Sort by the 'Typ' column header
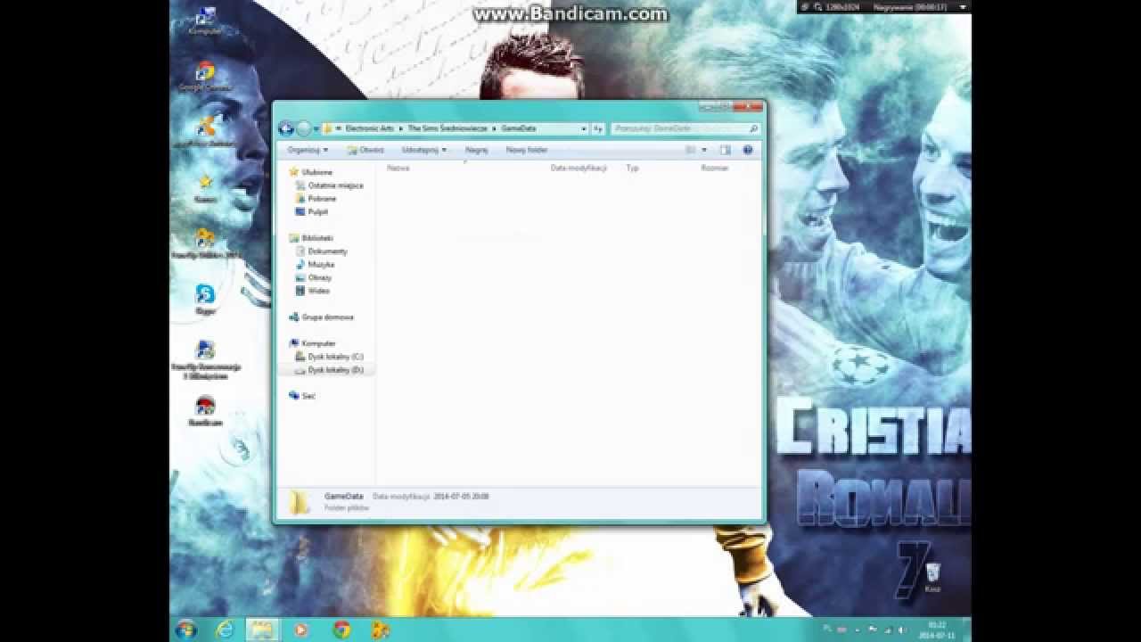This screenshot has height=642, width=1141. pyautogui.click(x=632, y=168)
